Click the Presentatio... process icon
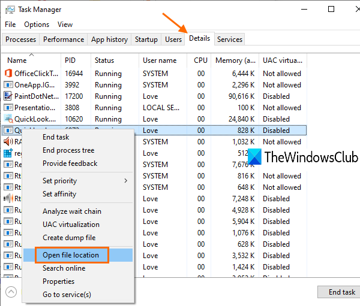Screen dimensions: 360x306 8,108
